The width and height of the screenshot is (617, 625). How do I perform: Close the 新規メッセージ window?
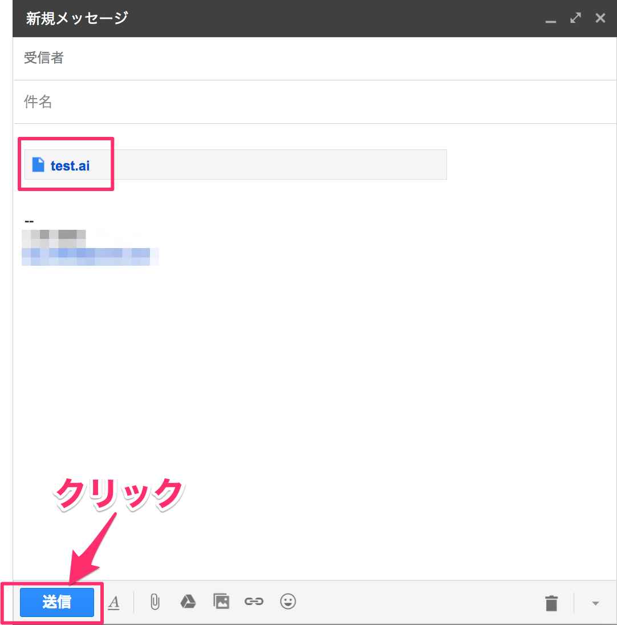tap(600, 18)
